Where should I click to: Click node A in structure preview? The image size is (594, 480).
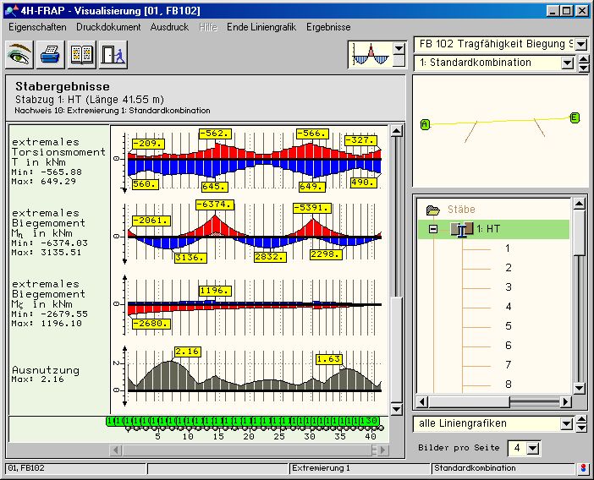[x=425, y=124]
